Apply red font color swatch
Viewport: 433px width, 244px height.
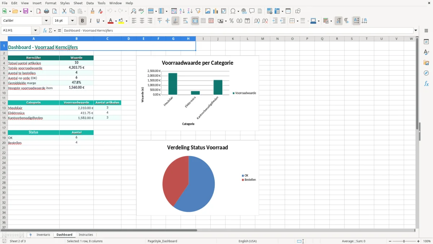111,21
